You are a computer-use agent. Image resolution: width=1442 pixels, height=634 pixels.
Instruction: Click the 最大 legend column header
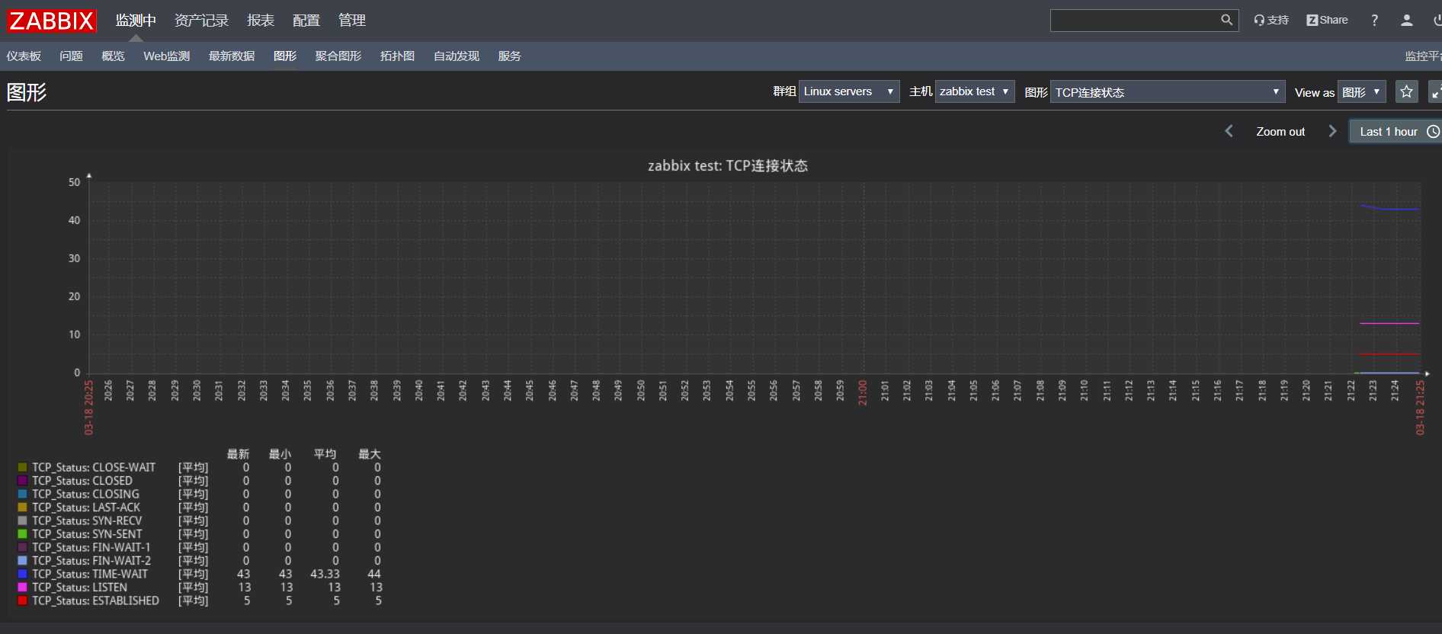[x=370, y=454]
